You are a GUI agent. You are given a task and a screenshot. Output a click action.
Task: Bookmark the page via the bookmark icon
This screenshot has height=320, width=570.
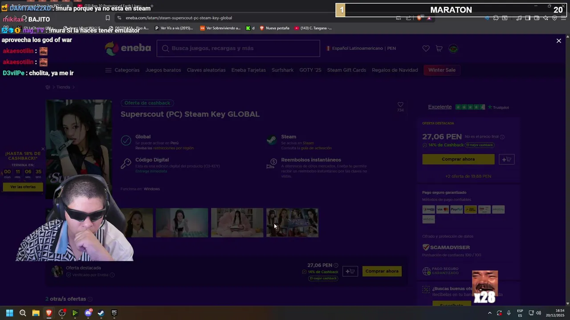[108, 18]
